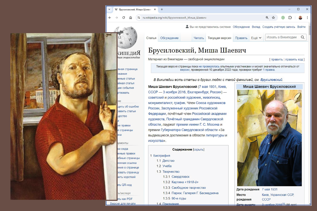Open the Екатеринбург link in intro
Screen dimensions: 317x211
point(198,92)
